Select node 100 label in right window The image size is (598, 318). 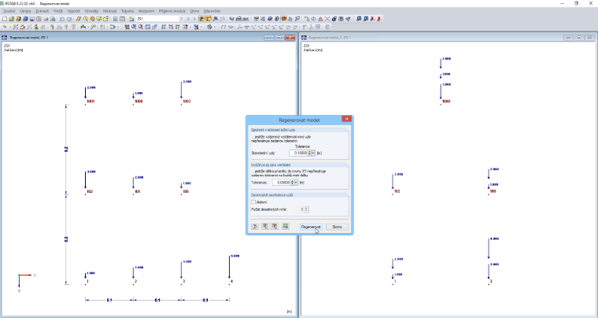point(493,191)
